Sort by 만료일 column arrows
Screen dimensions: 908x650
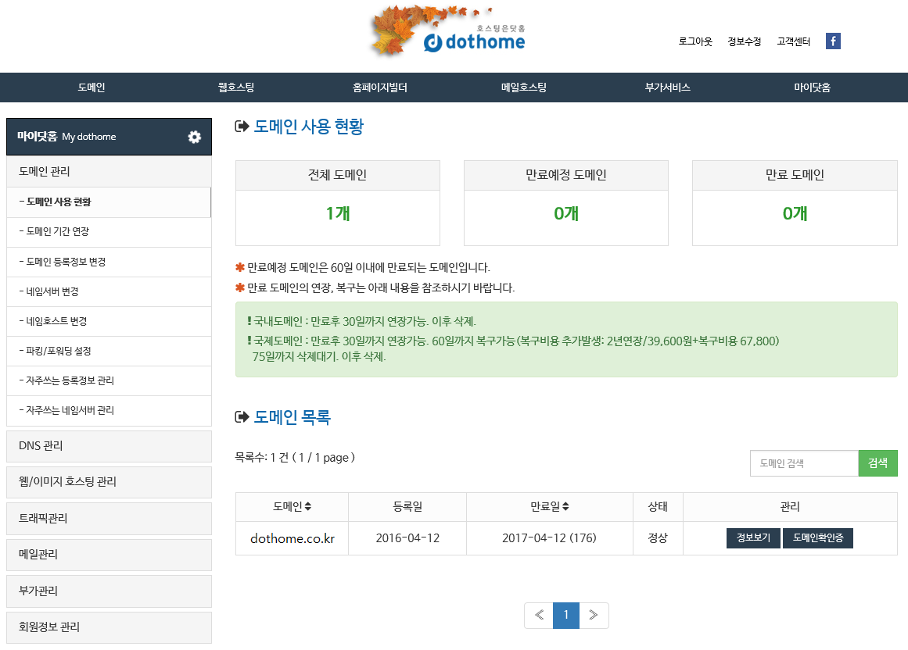pos(565,506)
